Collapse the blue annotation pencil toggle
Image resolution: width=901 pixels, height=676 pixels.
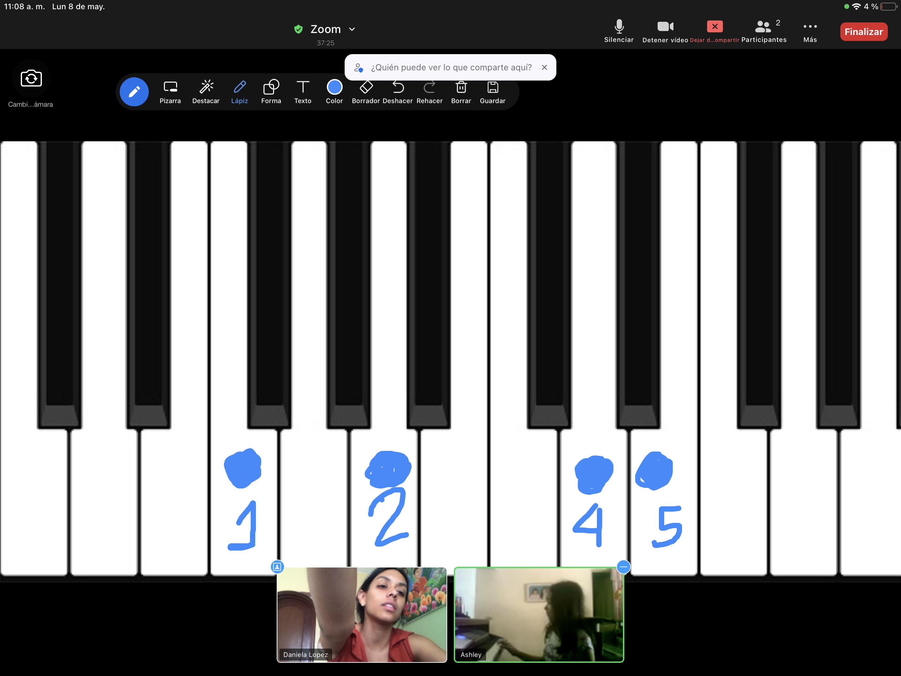[134, 92]
